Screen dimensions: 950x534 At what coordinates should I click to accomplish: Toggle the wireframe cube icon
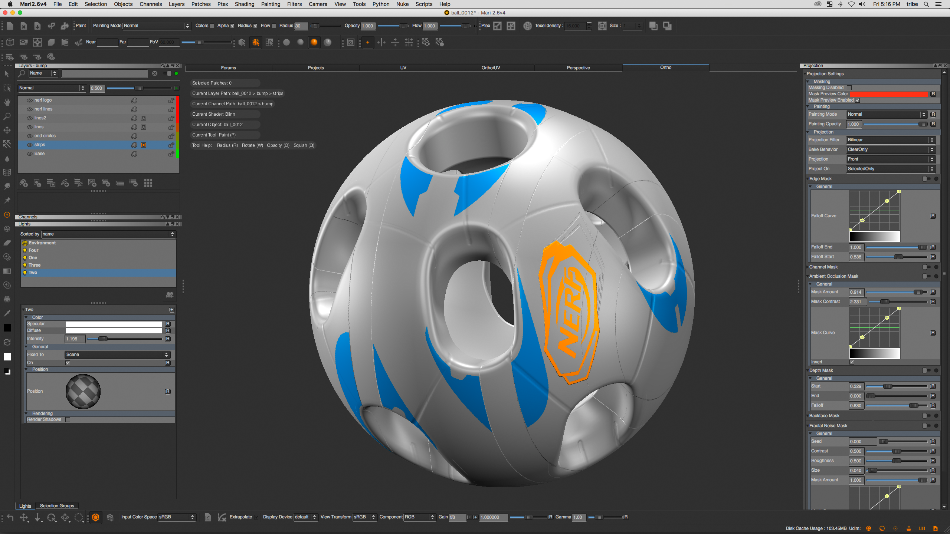pos(10,42)
